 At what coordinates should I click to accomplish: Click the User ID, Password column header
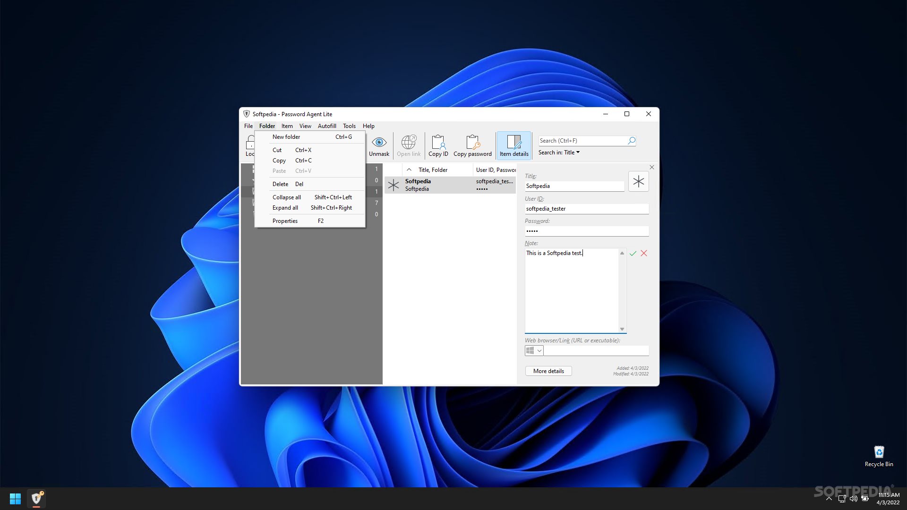pos(495,170)
